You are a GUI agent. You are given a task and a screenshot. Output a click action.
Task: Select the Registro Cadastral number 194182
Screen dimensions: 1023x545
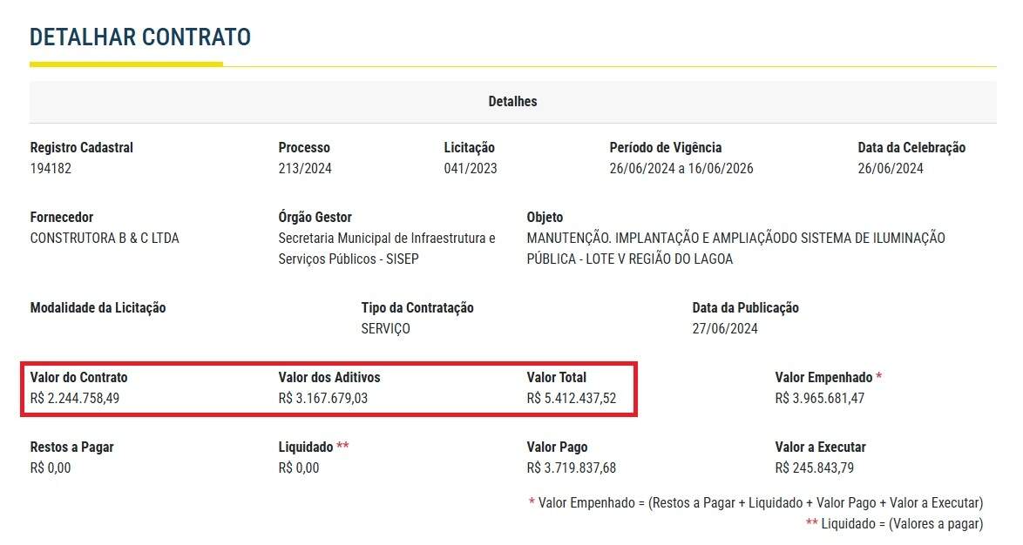(51, 169)
